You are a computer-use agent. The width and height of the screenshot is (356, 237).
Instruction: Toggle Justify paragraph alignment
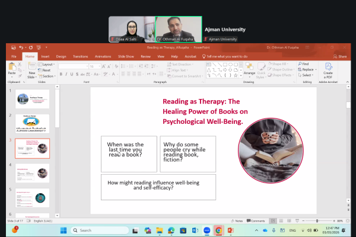pos(139,74)
